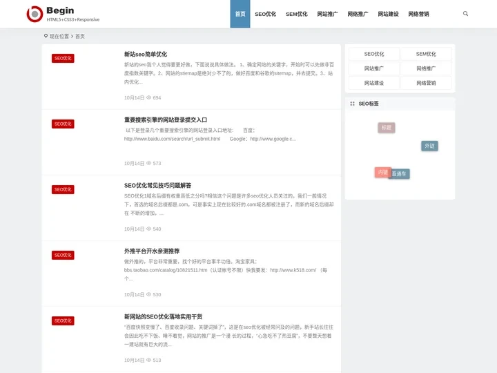Click the date 10月14日 beside 573 views
497x373 pixels.
(134, 163)
